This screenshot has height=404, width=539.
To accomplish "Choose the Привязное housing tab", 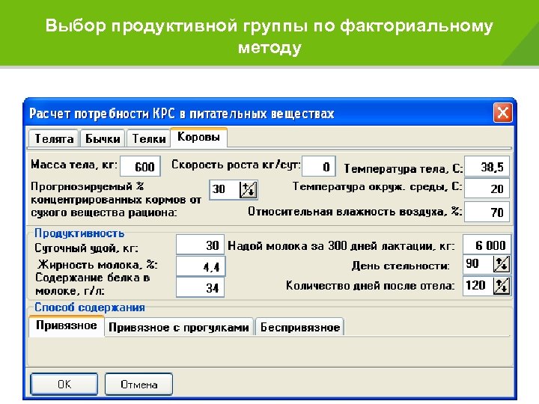I will coord(67,325).
